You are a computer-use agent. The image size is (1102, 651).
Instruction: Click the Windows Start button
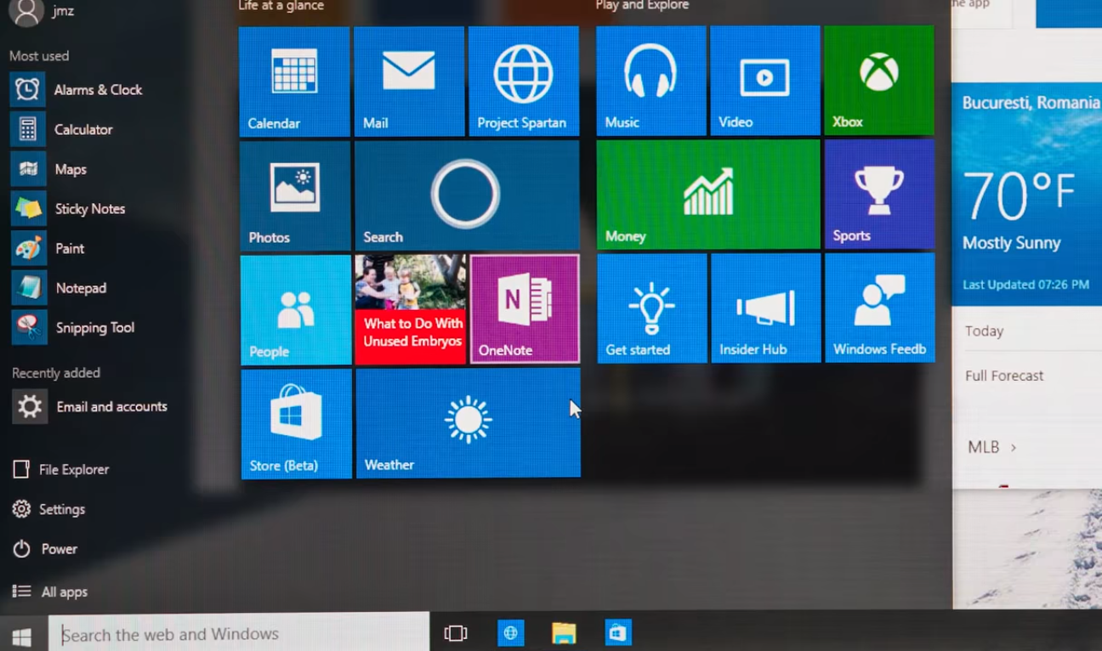[23, 636]
